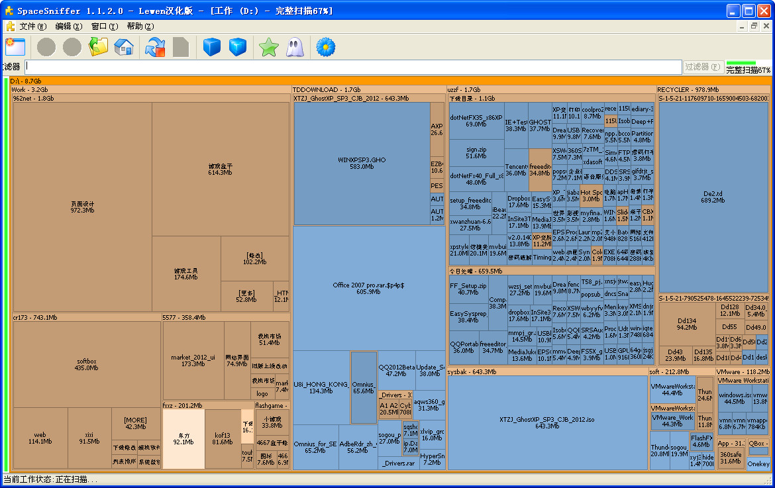Click the green scan progress bar
This screenshot has height=488, width=775.
(741, 63)
